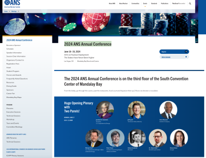206x158 pixels.
Task: Open Workshop under Program
Action: (x=10, y=119)
